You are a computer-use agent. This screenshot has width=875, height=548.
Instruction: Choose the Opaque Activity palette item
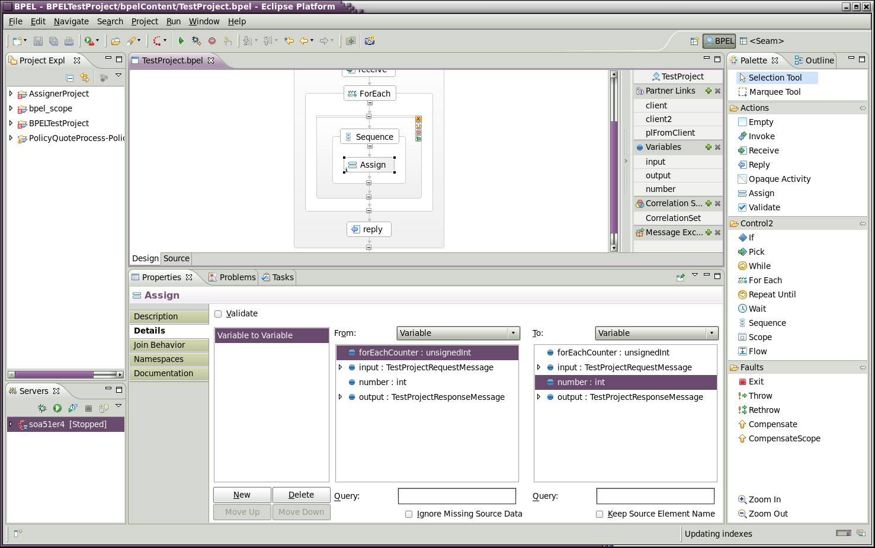pos(774,179)
